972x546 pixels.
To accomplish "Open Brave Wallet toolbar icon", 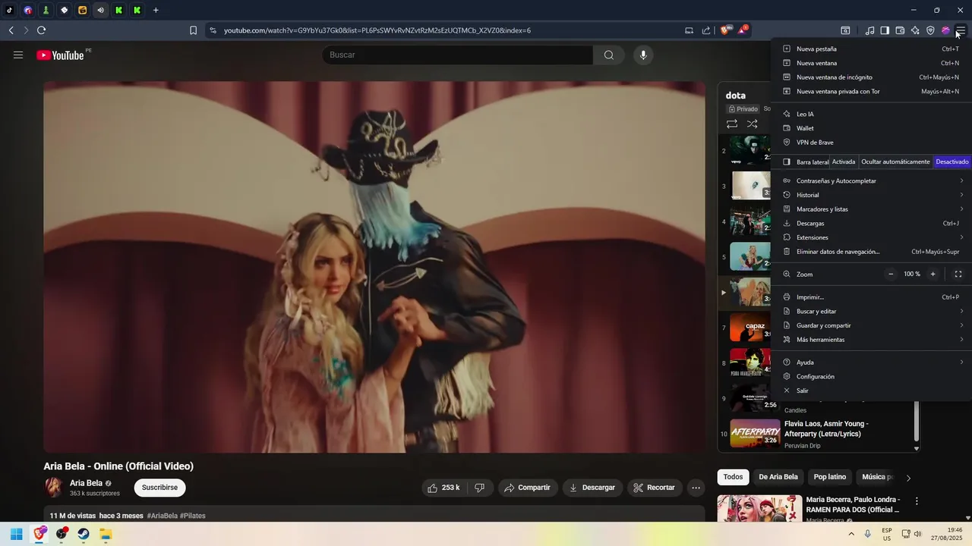I will [x=900, y=30].
